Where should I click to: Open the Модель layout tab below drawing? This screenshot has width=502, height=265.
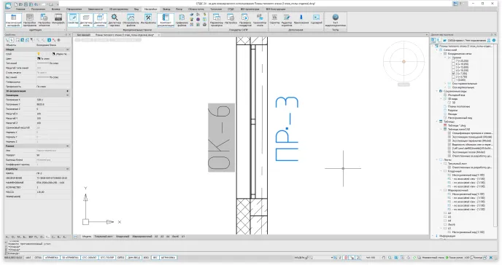point(87,237)
